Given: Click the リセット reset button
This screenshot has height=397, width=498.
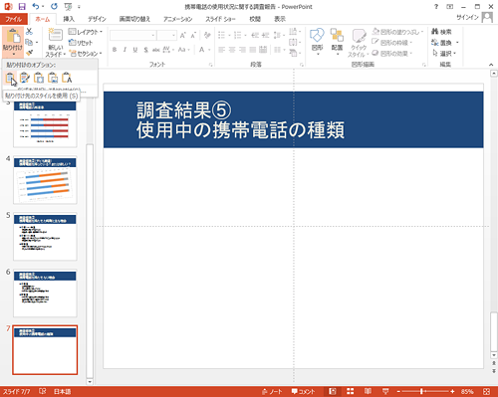Looking at the screenshot, I should pyautogui.click(x=81, y=43).
